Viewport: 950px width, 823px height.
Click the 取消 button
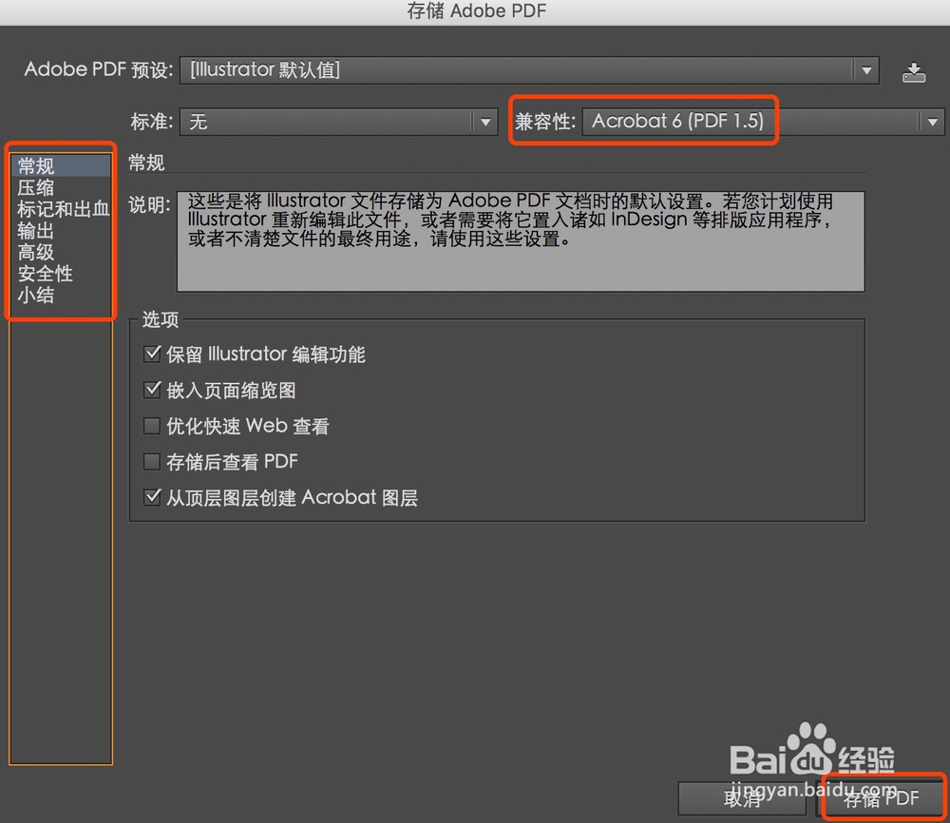pos(742,798)
